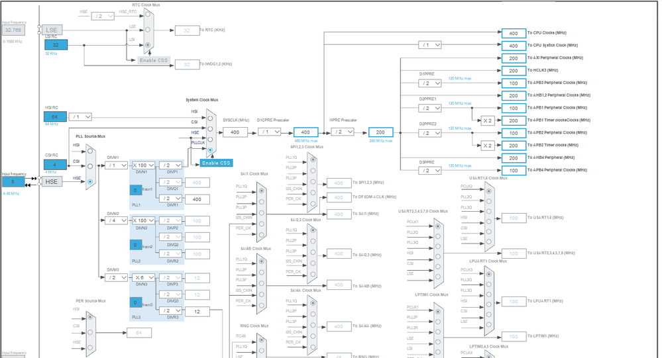
Task: Open the HSI RC divider dropdown
Action: (80, 117)
